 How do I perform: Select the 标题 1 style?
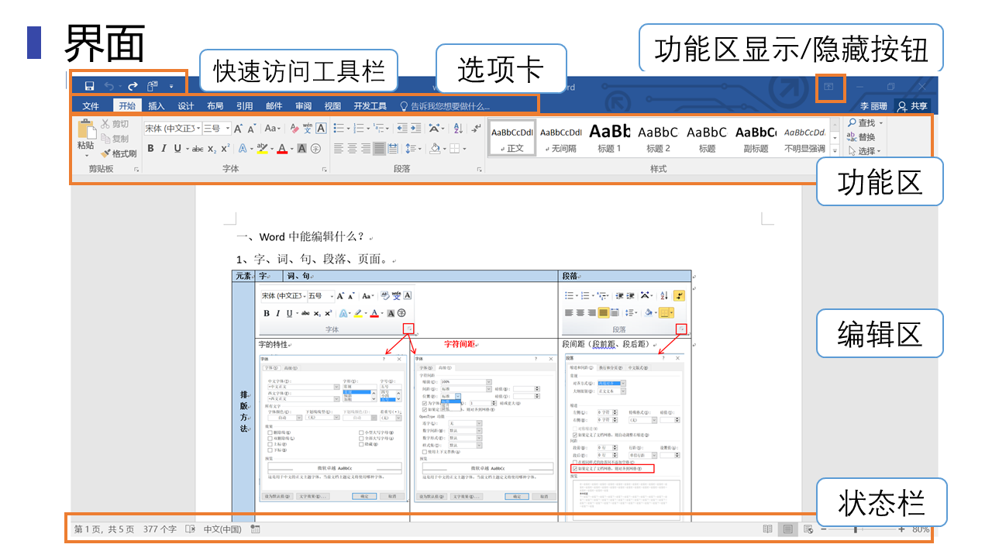[x=609, y=137]
